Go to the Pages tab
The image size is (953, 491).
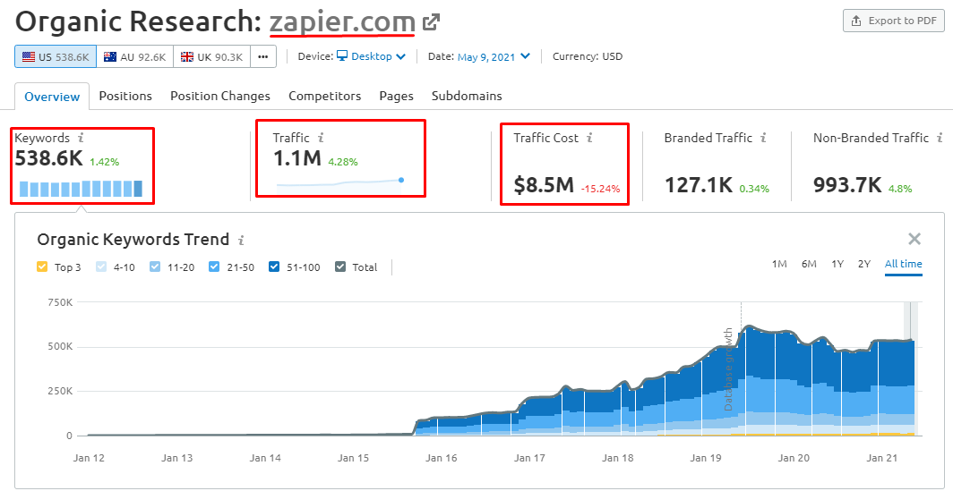tap(396, 96)
